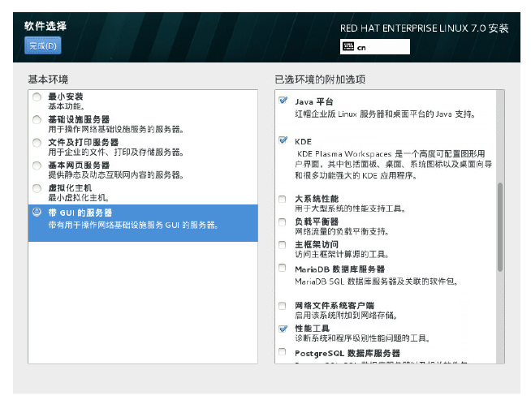
Task: Select the 带 GUI 的服务器 radio button
Action: pyautogui.click(x=37, y=213)
